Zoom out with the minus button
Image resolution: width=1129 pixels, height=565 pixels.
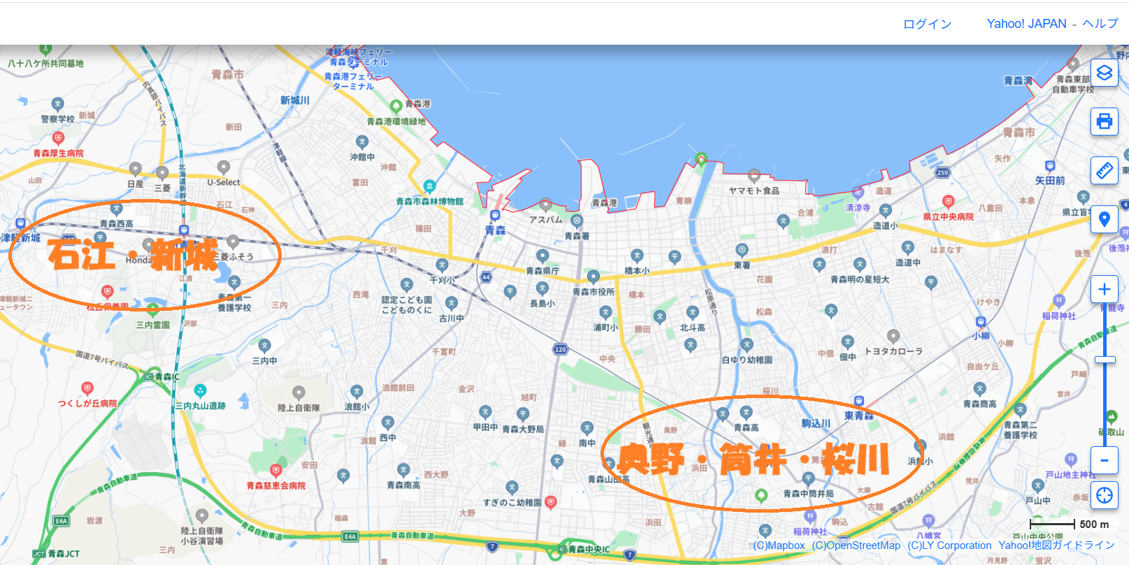(x=1104, y=460)
